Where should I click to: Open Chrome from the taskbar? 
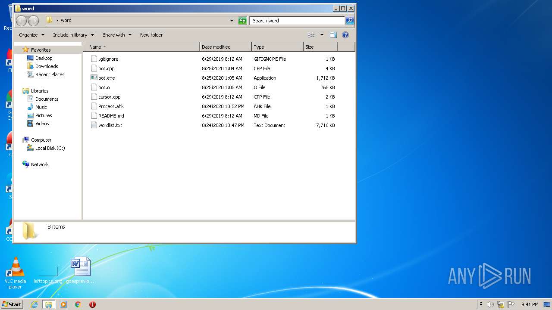78,304
